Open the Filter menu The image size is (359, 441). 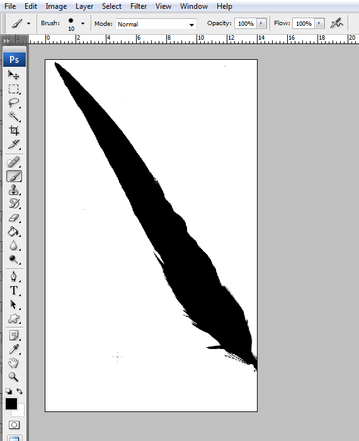[139, 6]
